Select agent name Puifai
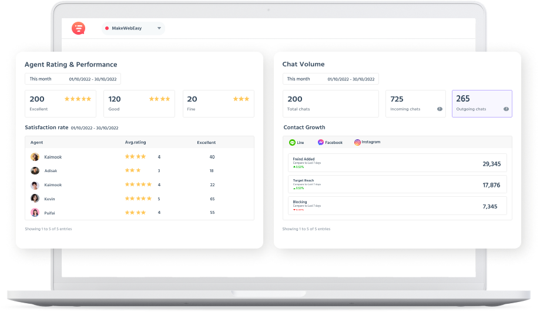The width and height of the screenshot is (540, 312). [49, 213]
